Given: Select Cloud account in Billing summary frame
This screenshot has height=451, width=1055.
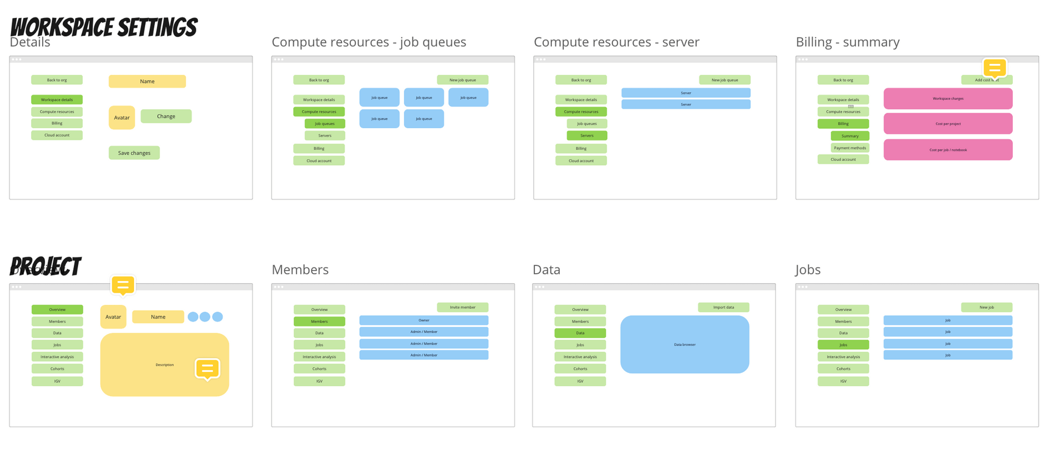Looking at the screenshot, I should pyautogui.click(x=843, y=159).
